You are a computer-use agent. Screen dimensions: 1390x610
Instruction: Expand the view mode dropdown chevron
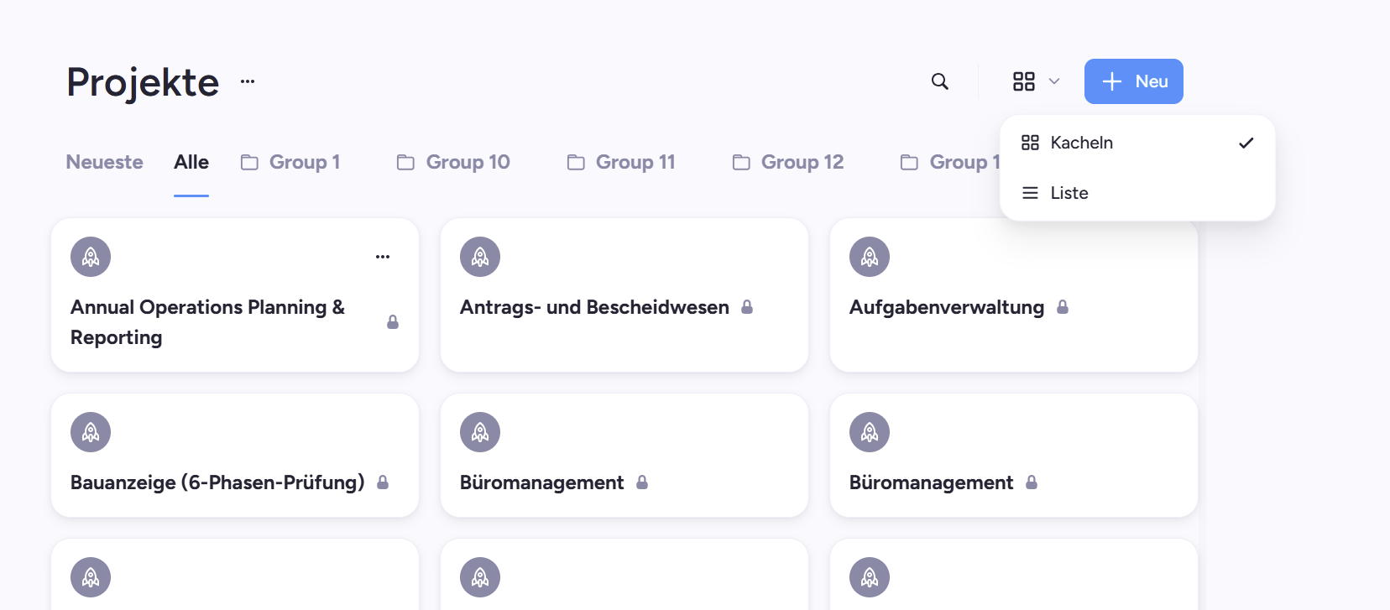(1054, 81)
